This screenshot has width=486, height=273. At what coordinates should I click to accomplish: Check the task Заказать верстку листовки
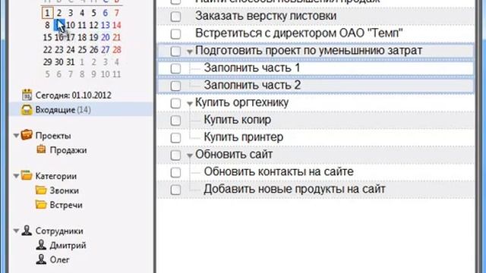[175, 17]
